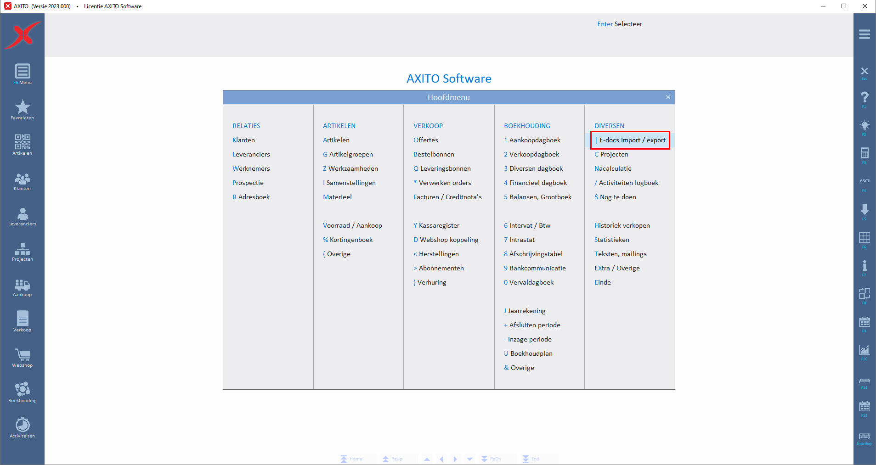Open Projecten sidebar icon

coord(22,252)
